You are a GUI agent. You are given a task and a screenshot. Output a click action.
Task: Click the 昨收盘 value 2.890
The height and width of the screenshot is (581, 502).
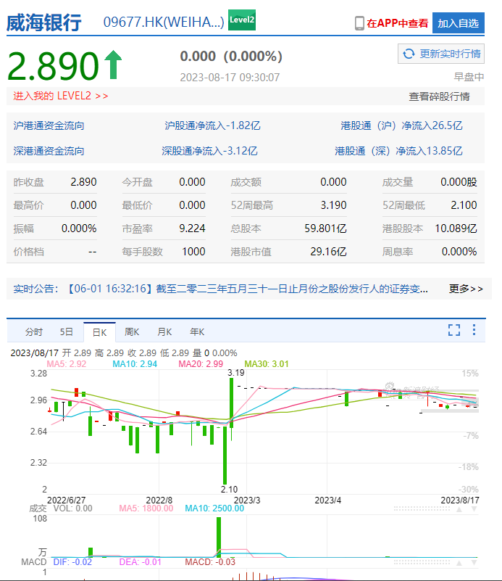click(83, 182)
